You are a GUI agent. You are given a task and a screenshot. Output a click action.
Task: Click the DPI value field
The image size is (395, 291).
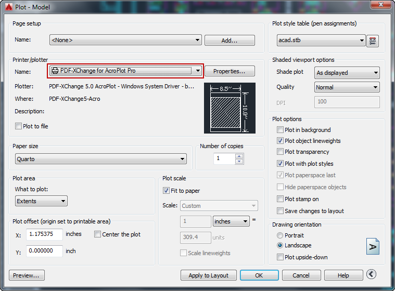click(x=347, y=102)
